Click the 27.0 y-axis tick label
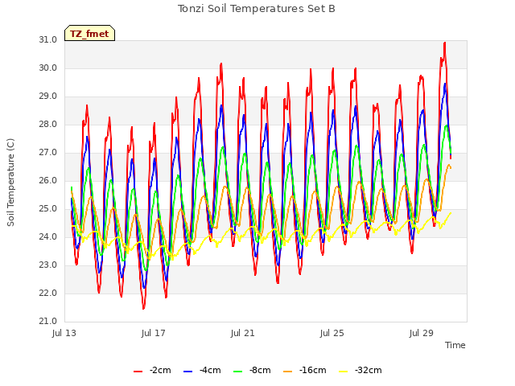 [x=48, y=152]
